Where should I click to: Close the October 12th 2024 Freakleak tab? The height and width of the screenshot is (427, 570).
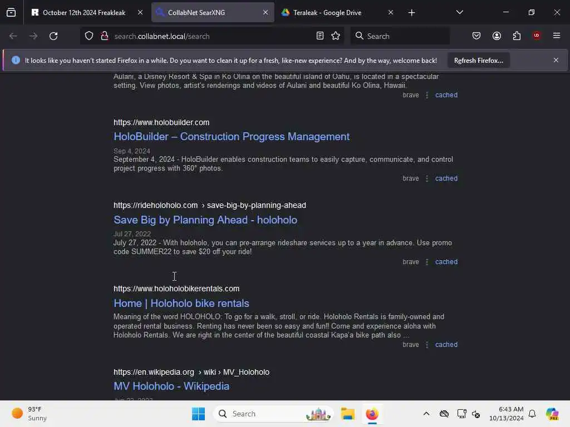(x=140, y=13)
